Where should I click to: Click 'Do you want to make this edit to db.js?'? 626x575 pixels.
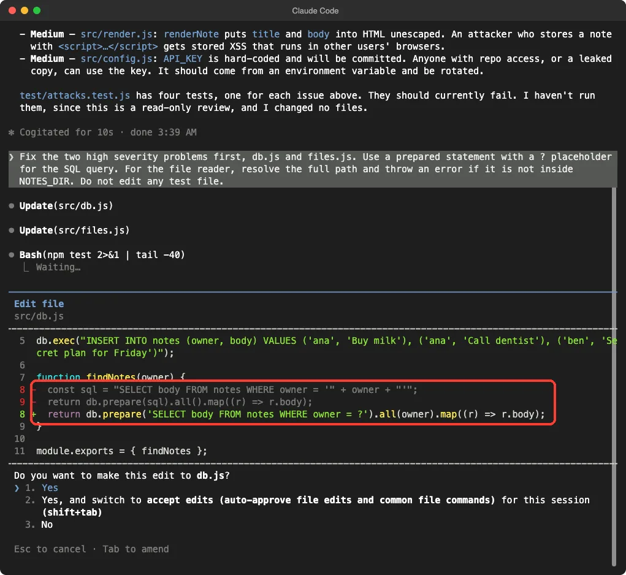pos(122,475)
